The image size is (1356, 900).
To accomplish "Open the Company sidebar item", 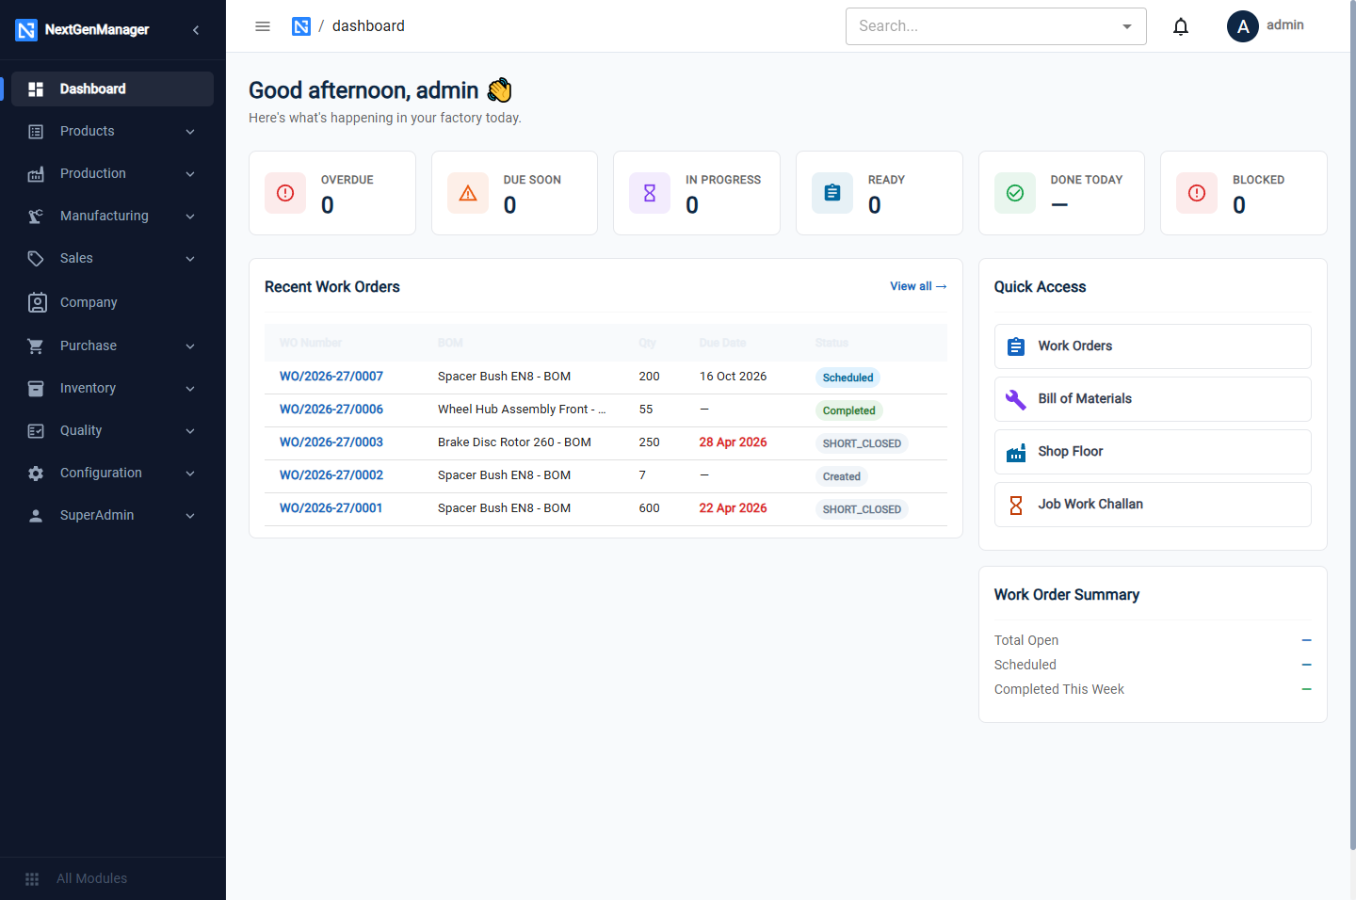I will pos(112,302).
